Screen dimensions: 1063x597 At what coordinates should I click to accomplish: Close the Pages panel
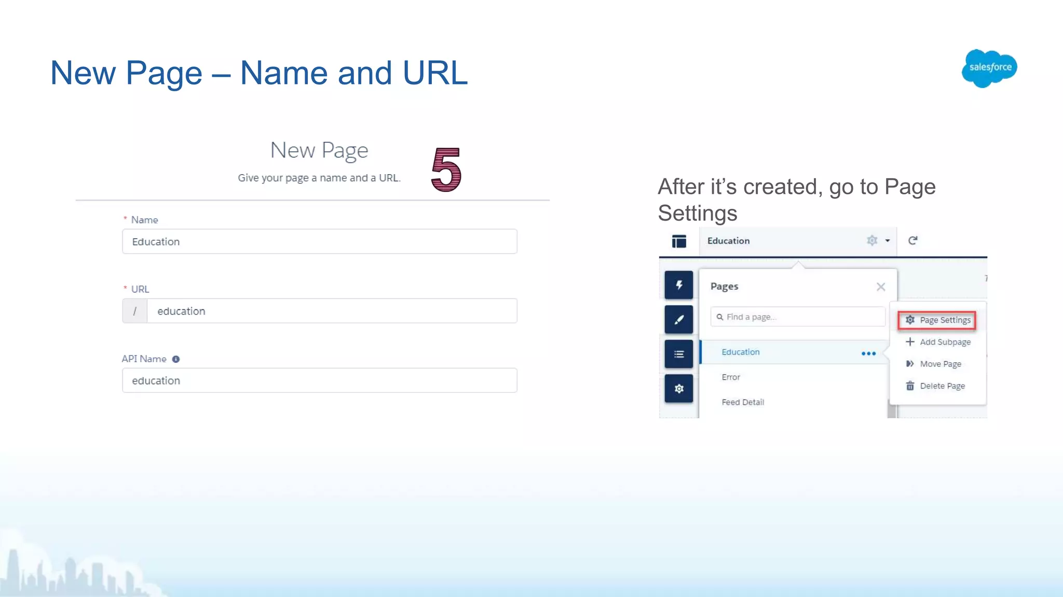point(881,287)
